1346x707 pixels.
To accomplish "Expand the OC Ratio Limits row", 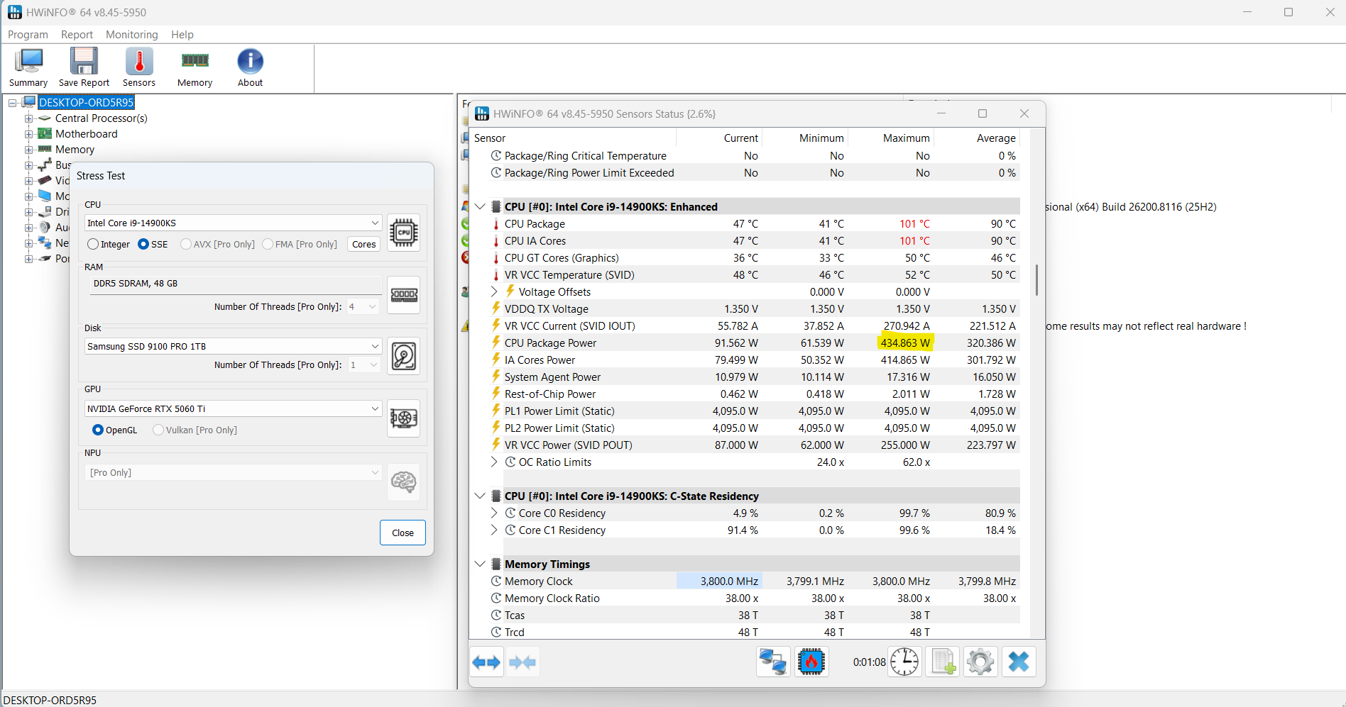I will coord(494,462).
